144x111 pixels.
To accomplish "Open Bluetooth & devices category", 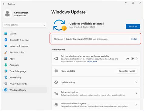I will [25, 40].
